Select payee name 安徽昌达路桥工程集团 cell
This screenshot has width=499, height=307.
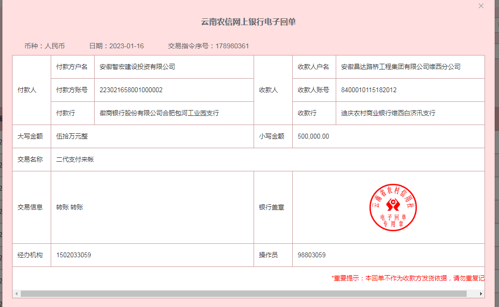(x=400, y=67)
